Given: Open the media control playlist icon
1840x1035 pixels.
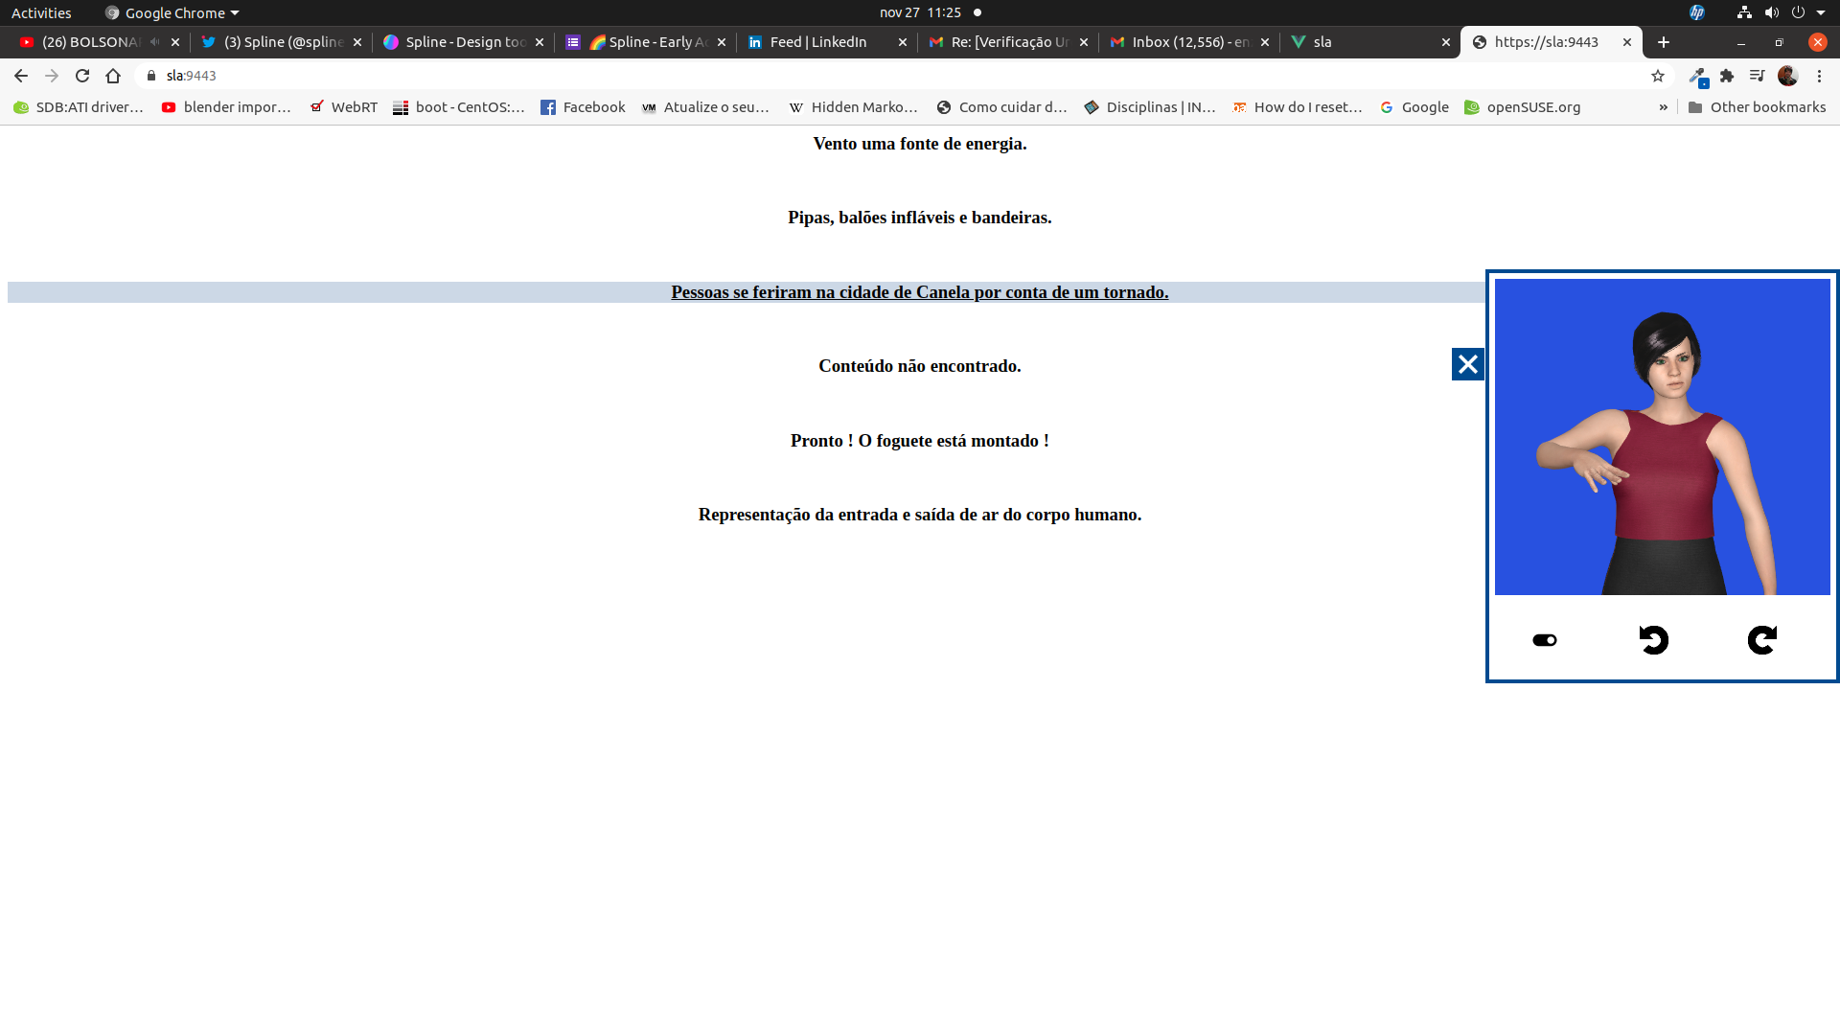Looking at the screenshot, I should point(1757,76).
